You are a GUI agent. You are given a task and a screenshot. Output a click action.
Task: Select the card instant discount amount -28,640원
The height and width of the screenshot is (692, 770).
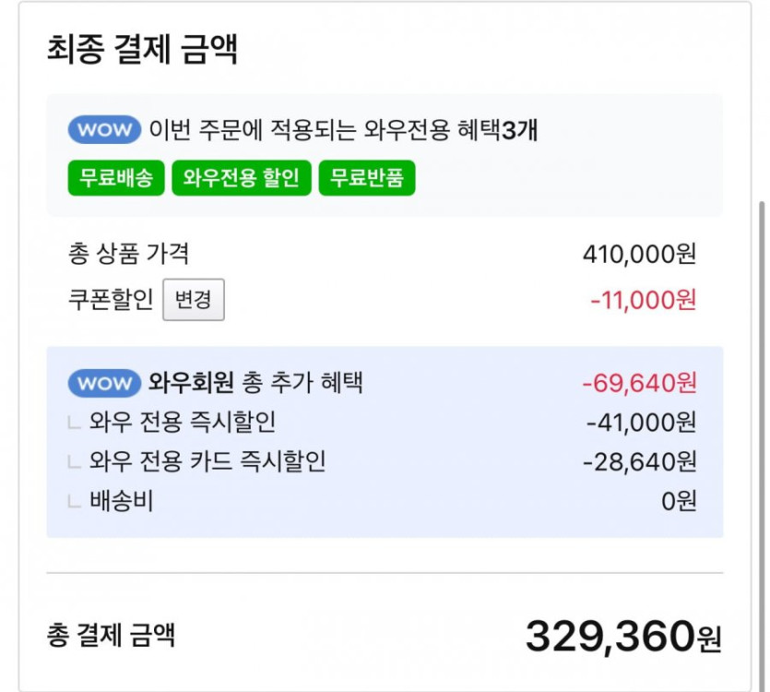[x=640, y=461]
